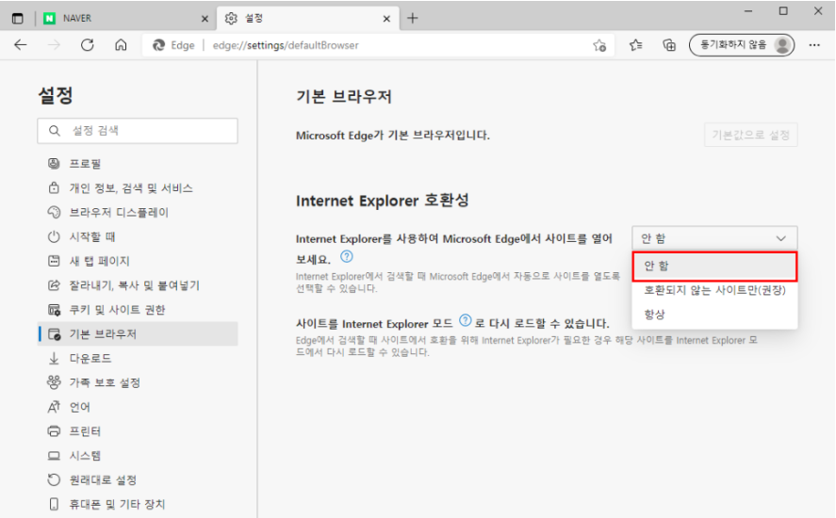Open 잘라내기, 복사 및 붙여넣기 settings
836x518 pixels.
[138, 285]
